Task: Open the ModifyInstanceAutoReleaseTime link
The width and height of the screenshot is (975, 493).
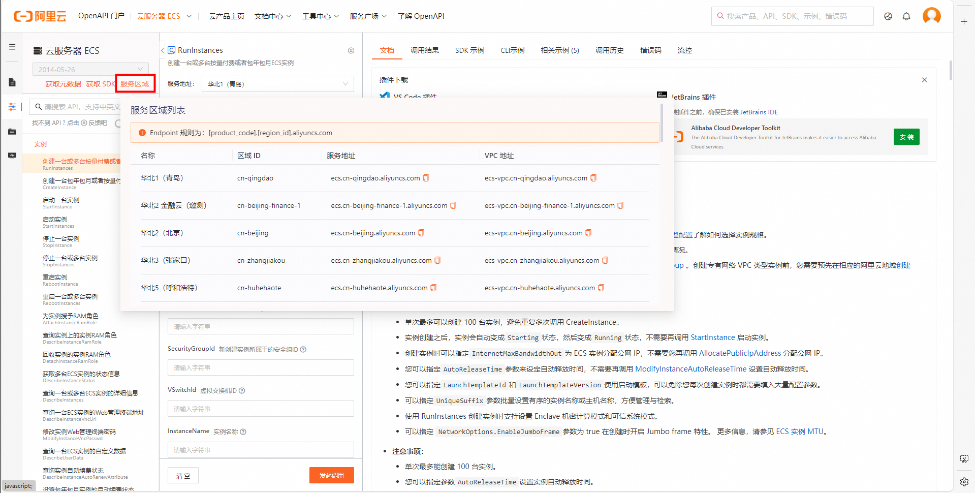Action: 690,369
